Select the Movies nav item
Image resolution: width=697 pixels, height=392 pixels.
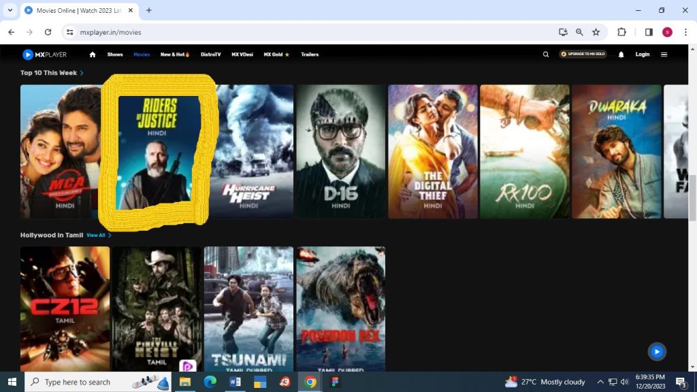click(x=142, y=54)
